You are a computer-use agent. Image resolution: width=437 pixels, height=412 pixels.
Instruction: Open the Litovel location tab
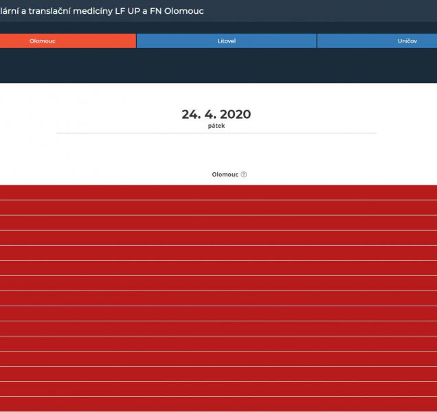click(226, 41)
